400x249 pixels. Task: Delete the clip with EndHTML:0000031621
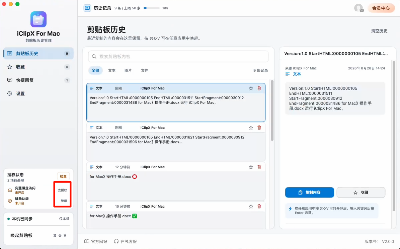click(259, 128)
